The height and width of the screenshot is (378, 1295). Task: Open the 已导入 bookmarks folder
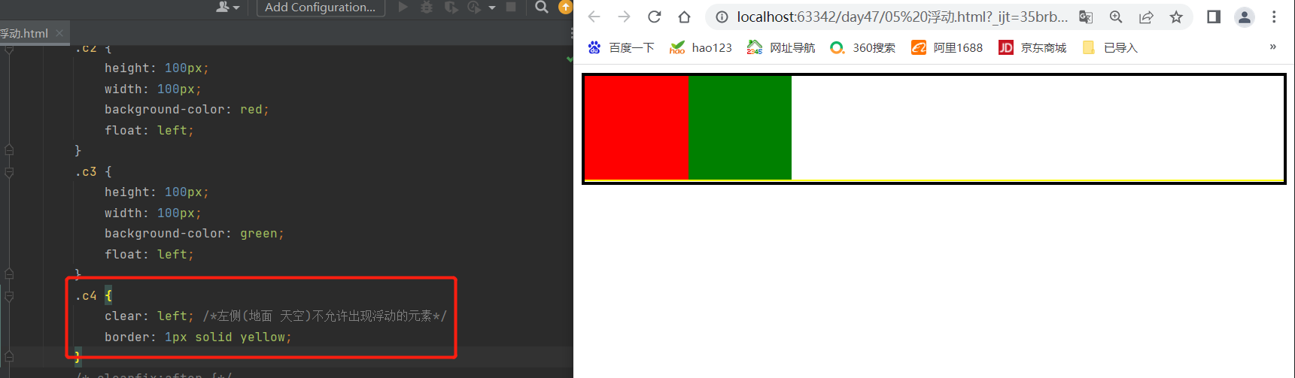(x=1110, y=47)
